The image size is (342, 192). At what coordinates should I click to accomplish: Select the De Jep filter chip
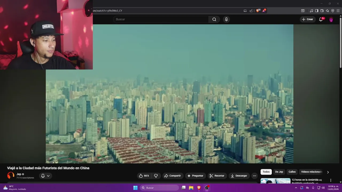pos(279,172)
